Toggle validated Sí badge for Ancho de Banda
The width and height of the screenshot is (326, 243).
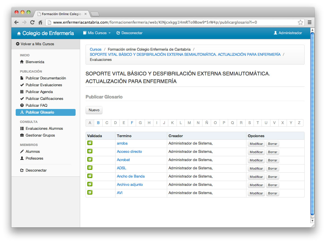pos(90,176)
